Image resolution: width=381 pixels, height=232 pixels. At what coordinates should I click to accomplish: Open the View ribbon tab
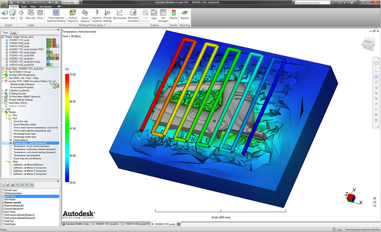[x=33, y=7]
